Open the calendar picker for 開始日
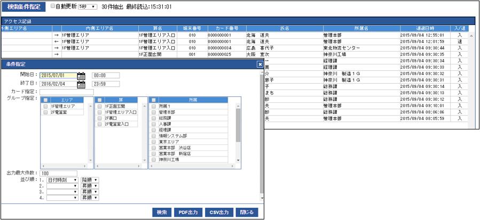The width and height of the screenshot is (480, 220). (x=81, y=75)
